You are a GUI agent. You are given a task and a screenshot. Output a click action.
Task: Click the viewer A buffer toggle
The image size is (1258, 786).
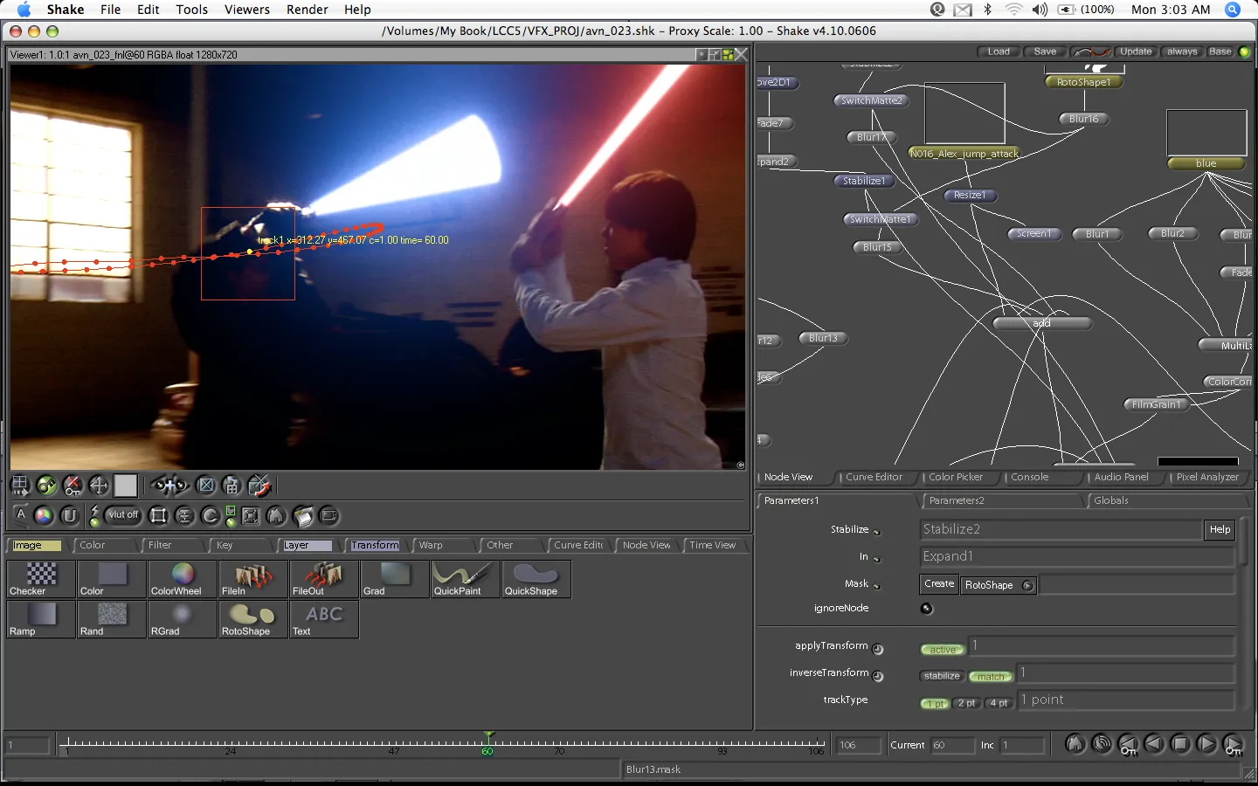pos(21,515)
